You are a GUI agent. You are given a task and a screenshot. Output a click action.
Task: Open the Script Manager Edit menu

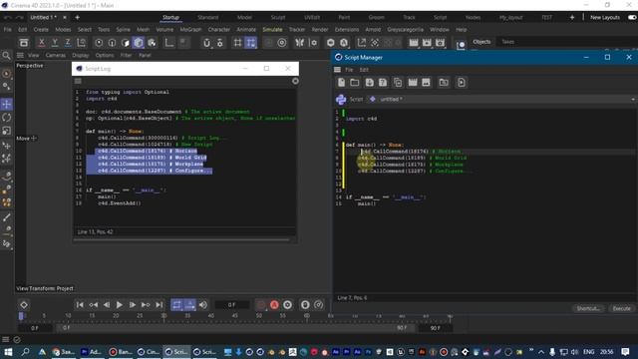(x=364, y=70)
